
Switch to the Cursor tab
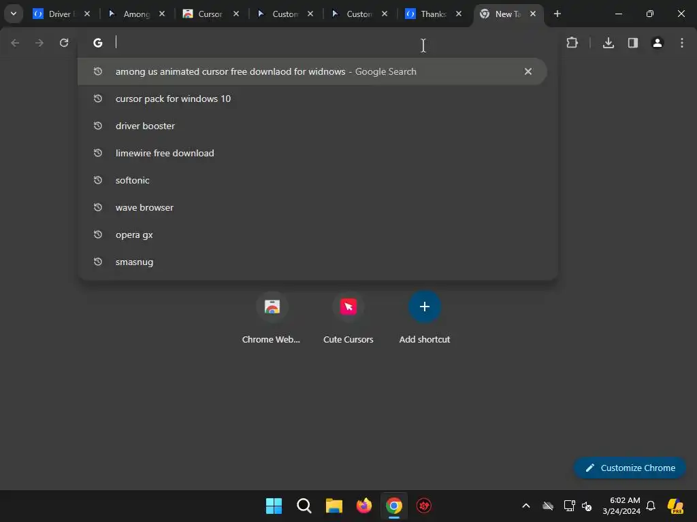tap(210, 14)
